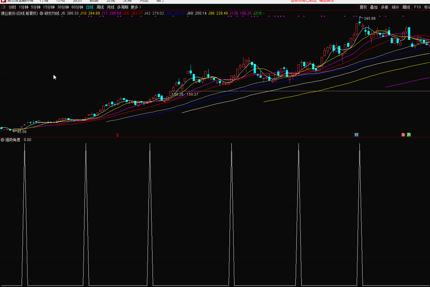The width and height of the screenshot is (430, 287).
Task: Click the 150.26 - 150.27 price gap label
Action: tap(185, 94)
